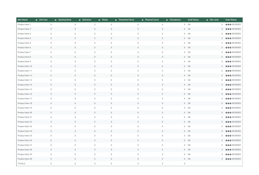259x175 pixels.
Task: Click the 'Product Item 1' name cell
Action: (24, 24)
